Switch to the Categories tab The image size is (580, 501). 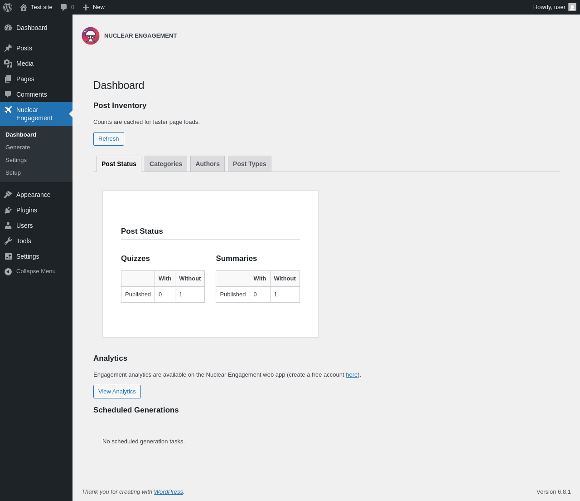(x=166, y=164)
